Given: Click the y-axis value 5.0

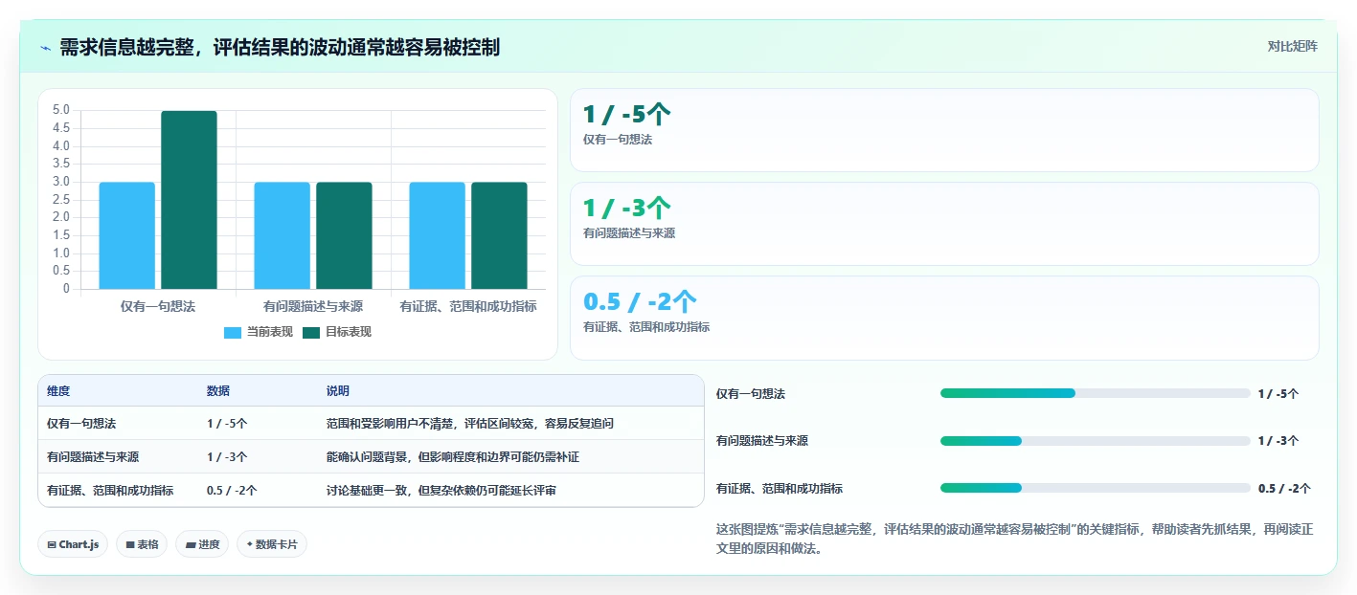Looking at the screenshot, I should click(61, 110).
